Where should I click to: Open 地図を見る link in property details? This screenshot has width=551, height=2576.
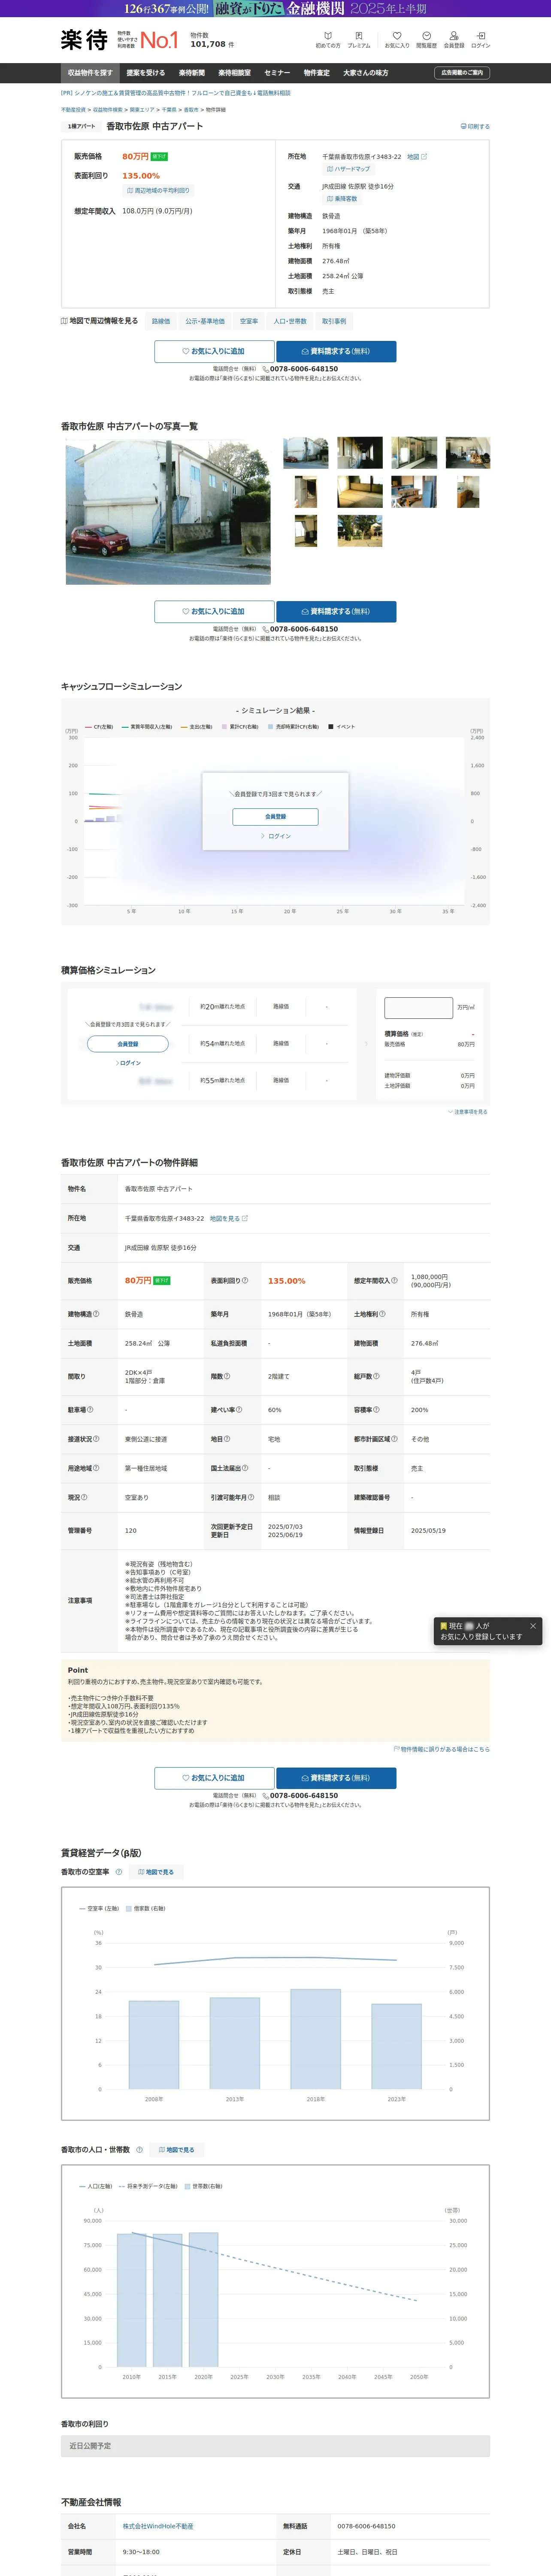coord(229,1219)
